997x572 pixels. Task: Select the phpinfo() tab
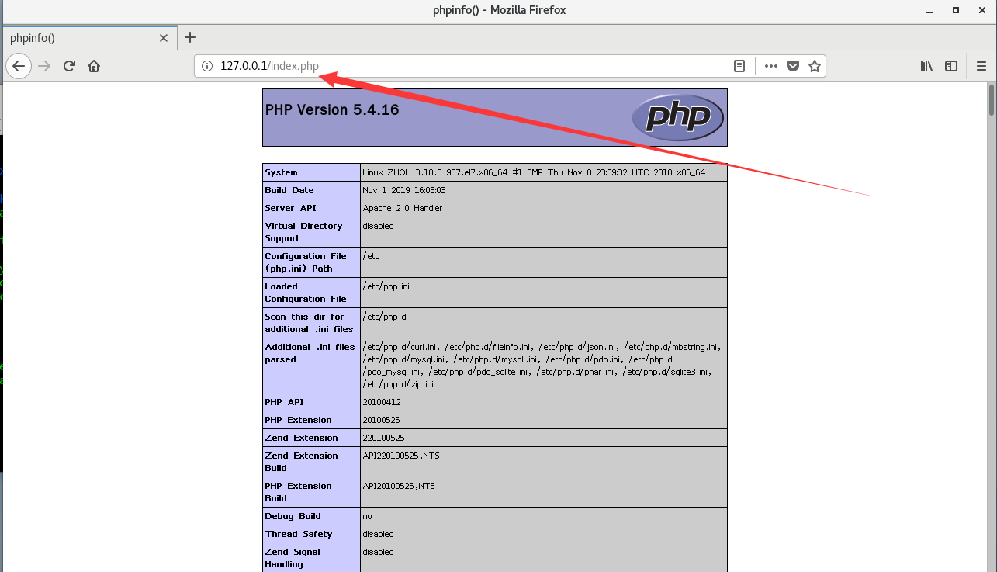coord(88,37)
